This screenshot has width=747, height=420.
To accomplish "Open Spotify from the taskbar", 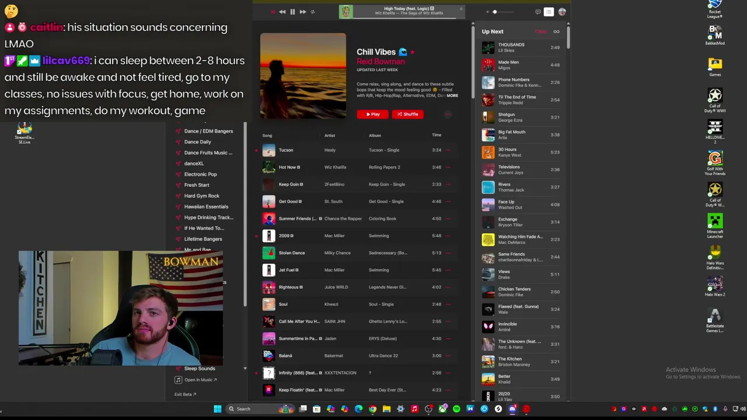I will [456, 409].
